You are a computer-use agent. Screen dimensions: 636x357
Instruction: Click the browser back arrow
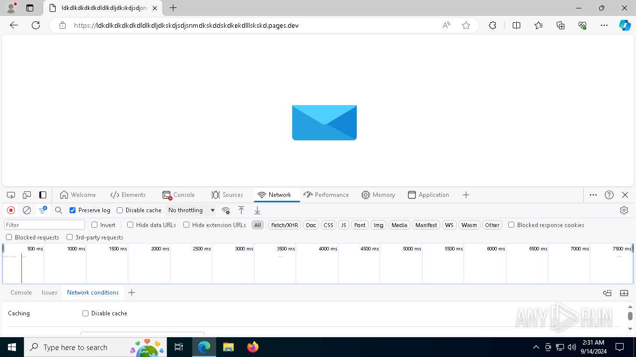14,25
